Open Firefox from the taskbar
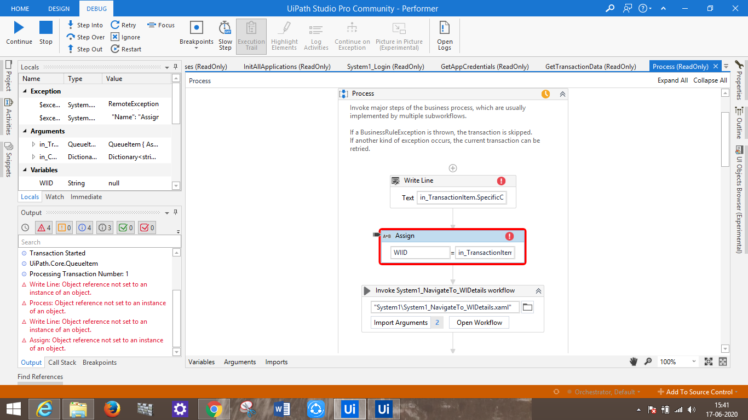The image size is (748, 420). [x=111, y=409]
